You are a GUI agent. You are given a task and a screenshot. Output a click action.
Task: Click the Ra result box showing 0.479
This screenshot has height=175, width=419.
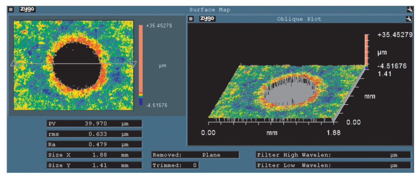coord(94,144)
